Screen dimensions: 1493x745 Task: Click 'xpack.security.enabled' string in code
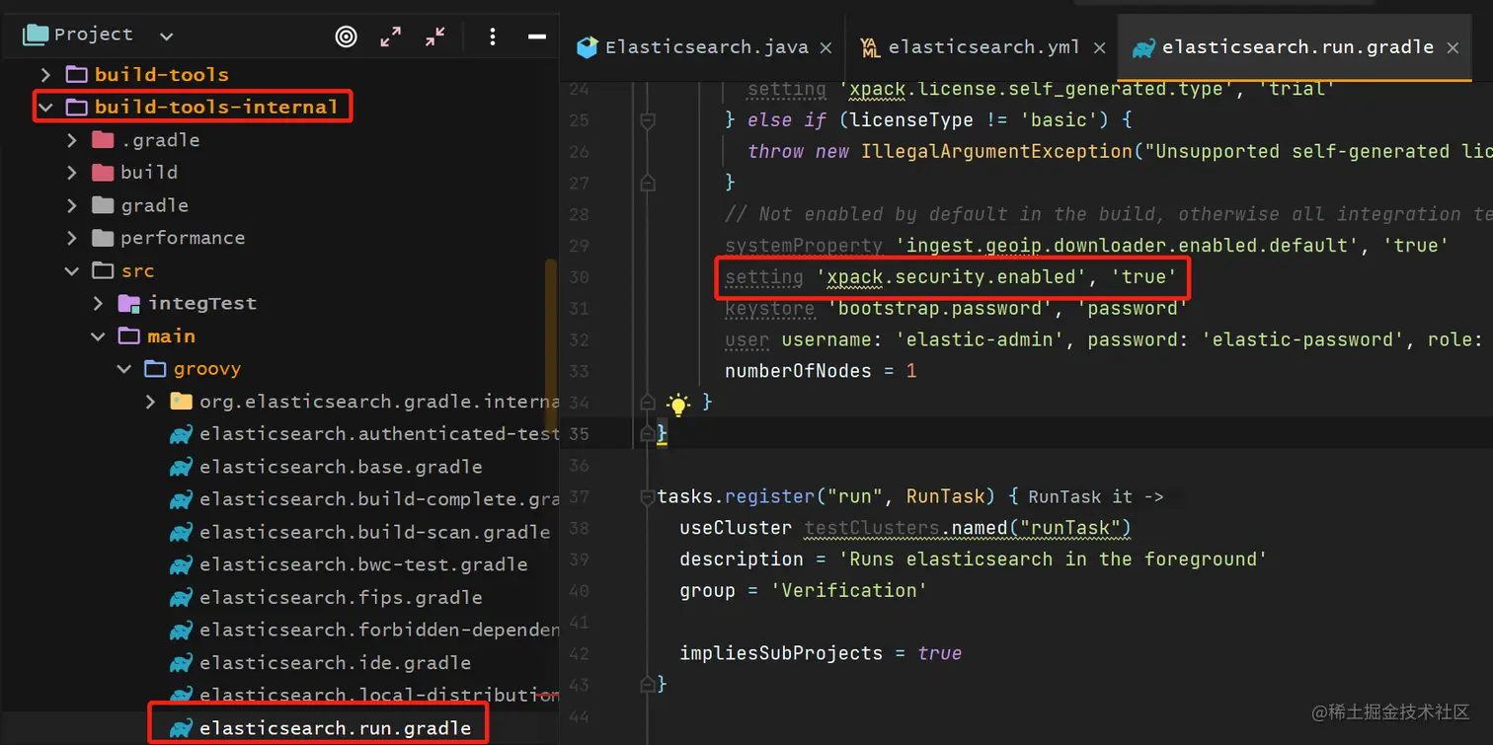point(950,277)
